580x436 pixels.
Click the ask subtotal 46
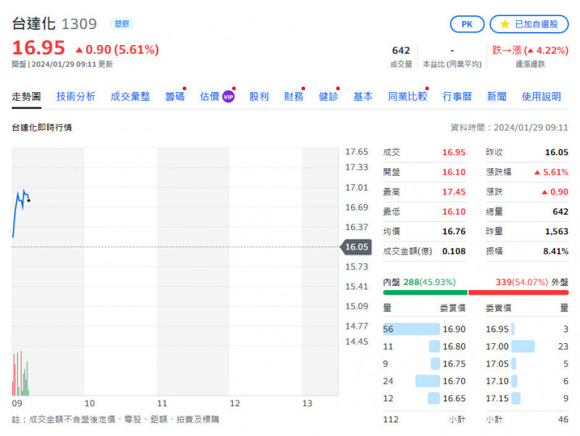563,419
